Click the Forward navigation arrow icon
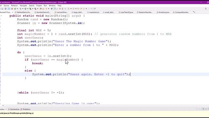209x118 pixels. click(89, 9)
